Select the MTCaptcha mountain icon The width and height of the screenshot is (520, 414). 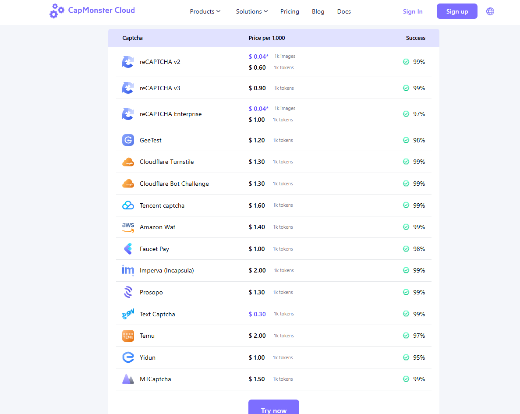[128, 379]
